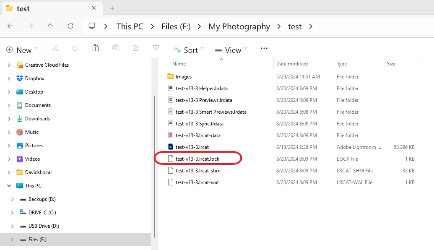Open the See more ellipsis menu
434x250 pixels.
264,48
